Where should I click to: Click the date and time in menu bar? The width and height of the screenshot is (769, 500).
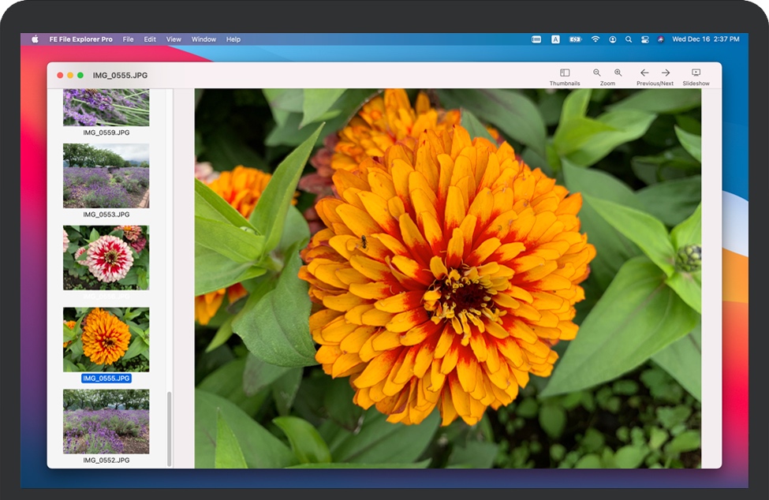704,39
